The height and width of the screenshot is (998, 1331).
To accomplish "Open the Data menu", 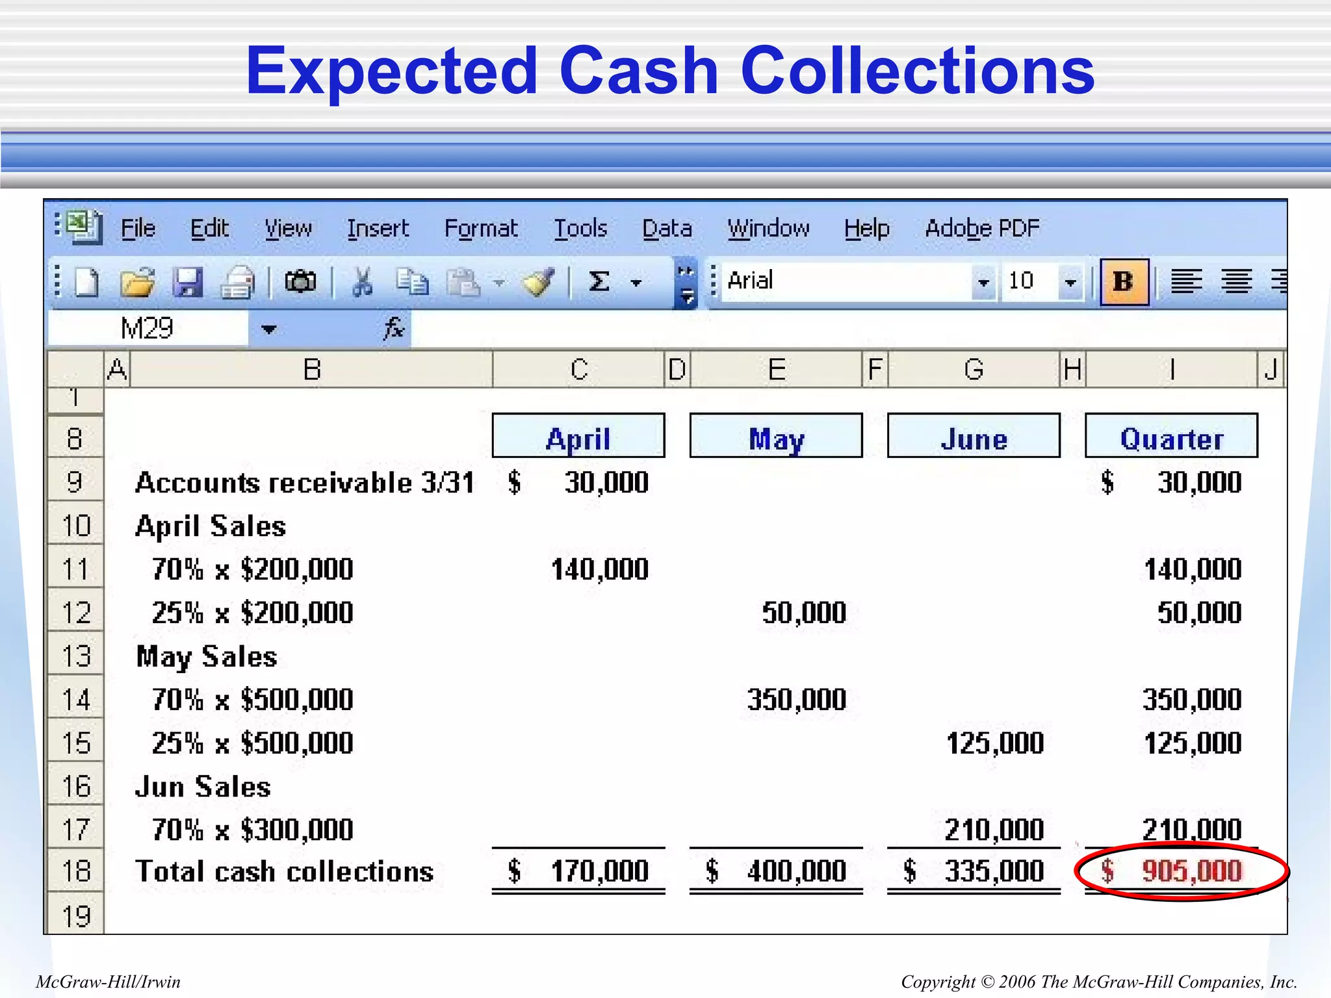I will (667, 228).
